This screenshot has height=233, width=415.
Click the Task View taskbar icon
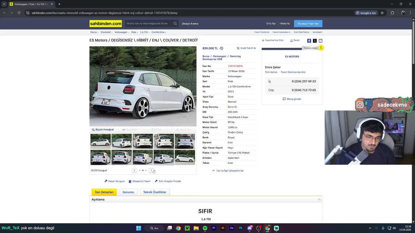(169, 228)
